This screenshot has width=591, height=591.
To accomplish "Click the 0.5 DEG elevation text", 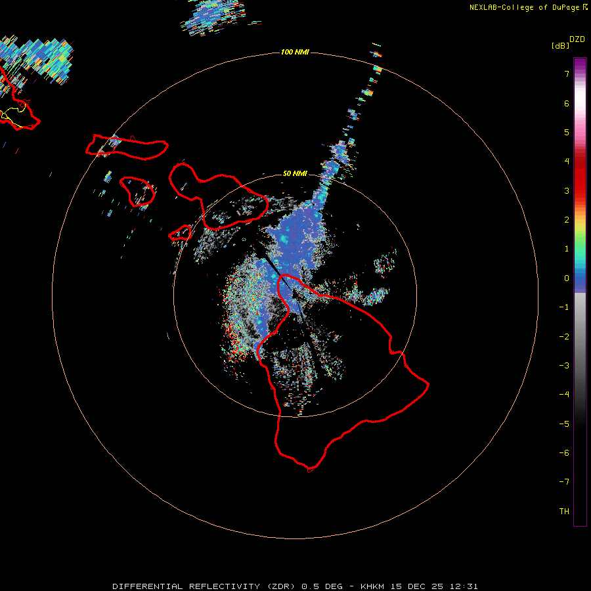I will pyautogui.click(x=322, y=586).
